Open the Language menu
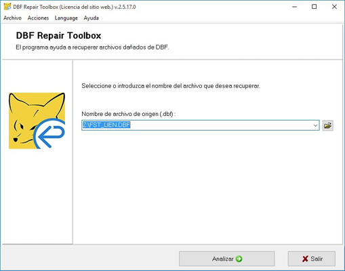 coord(66,18)
